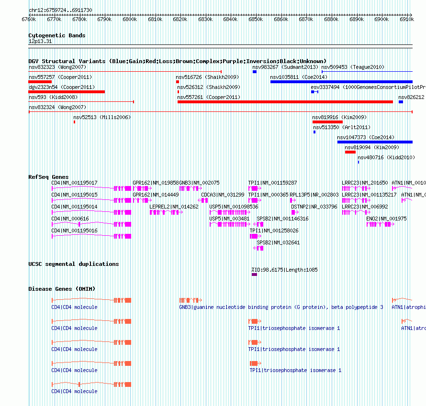Open dgv2323n54 (Cooper2011) variant
Image resolution: width=426 pixels, height=406 pixels.
click(x=62, y=87)
